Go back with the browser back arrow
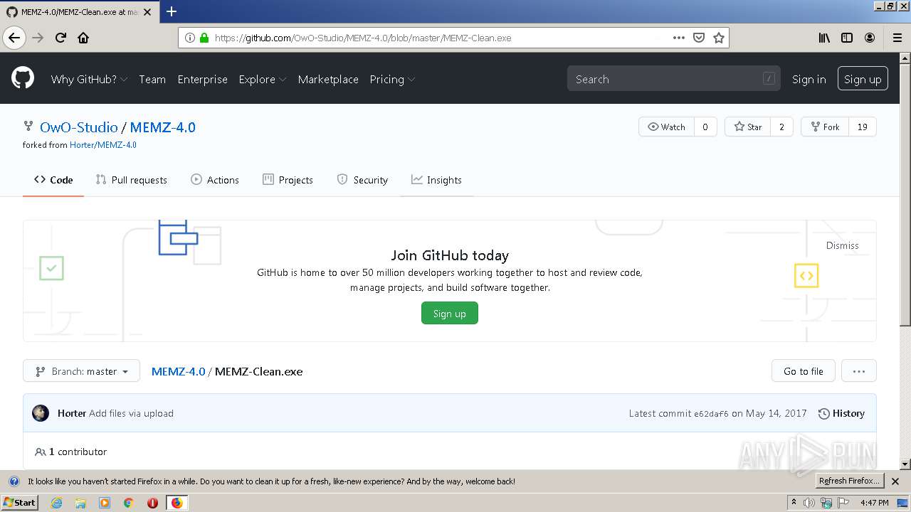The width and height of the screenshot is (911, 512). coord(14,38)
